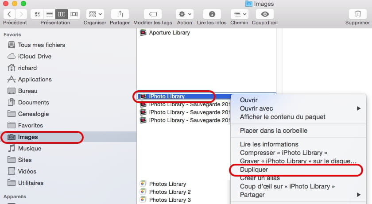Choose Lire les informations menu entry
Viewport: 372px width, 204px height.
[298, 144]
